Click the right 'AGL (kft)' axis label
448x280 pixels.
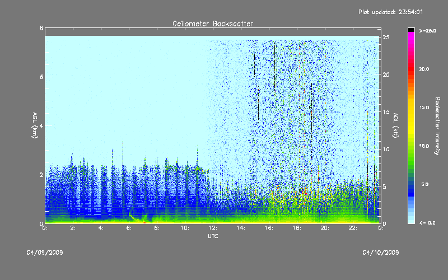[395, 125]
